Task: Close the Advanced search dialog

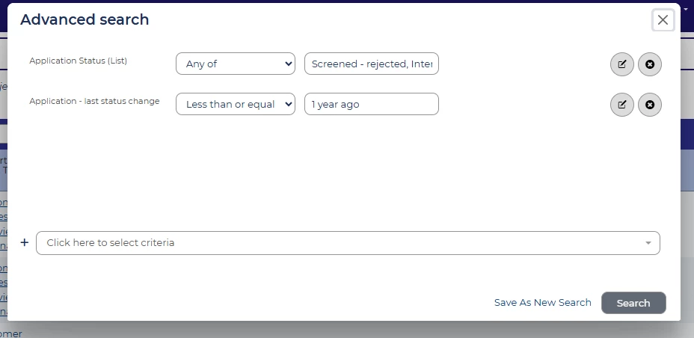Action: click(x=663, y=20)
